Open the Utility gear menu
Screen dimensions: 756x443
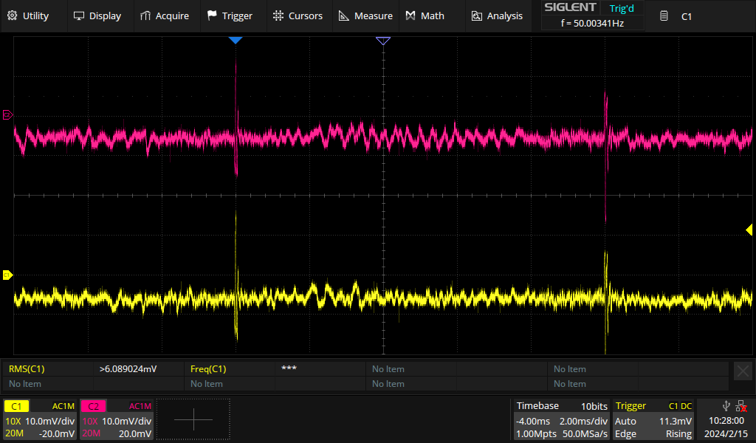[28, 16]
